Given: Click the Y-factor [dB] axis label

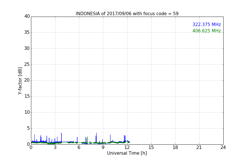Looking at the screenshot, I should [20, 81].
